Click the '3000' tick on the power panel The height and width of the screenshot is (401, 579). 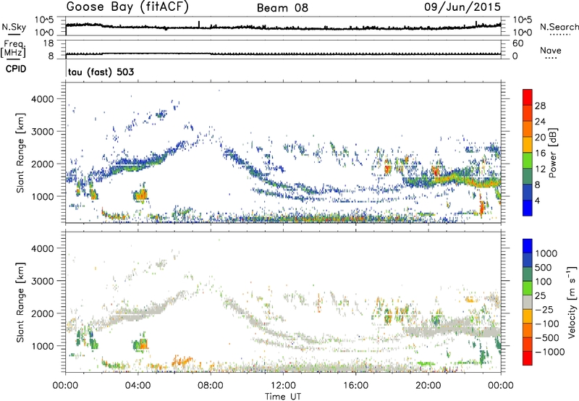pyautogui.click(x=43, y=132)
